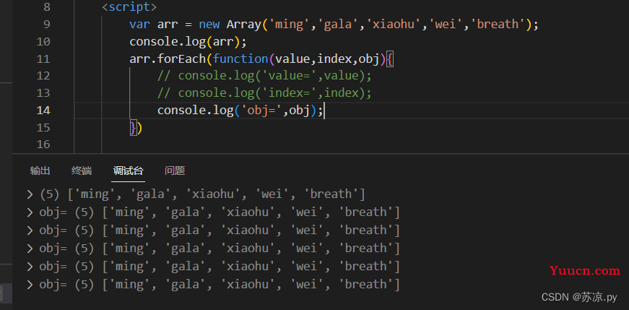Click the 'breath' string on line 9
The image size is (629, 310).
498,25
